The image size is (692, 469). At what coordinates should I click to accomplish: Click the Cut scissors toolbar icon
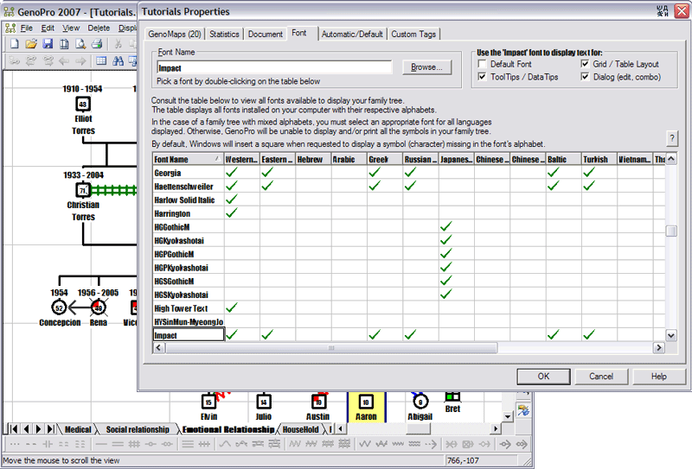point(118,44)
